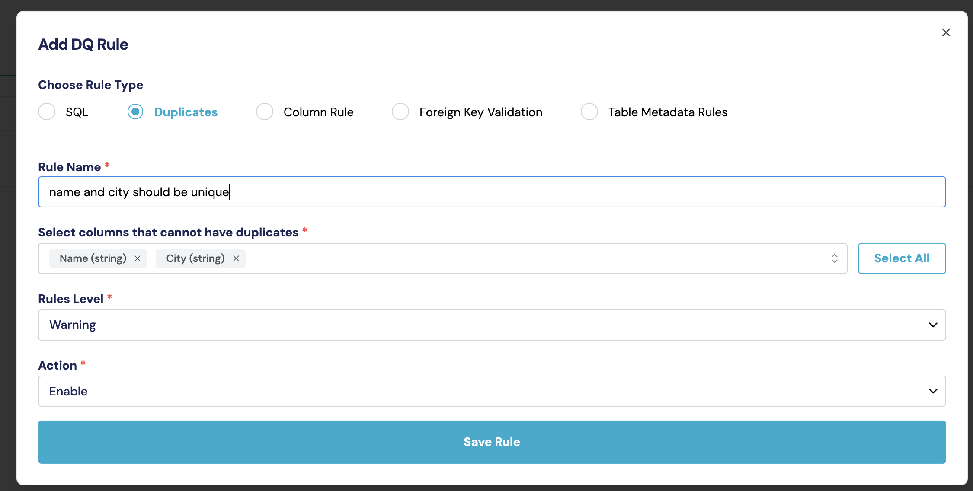Select the Duplicates radio button
The image size is (973, 491).
(x=135, y=112)
